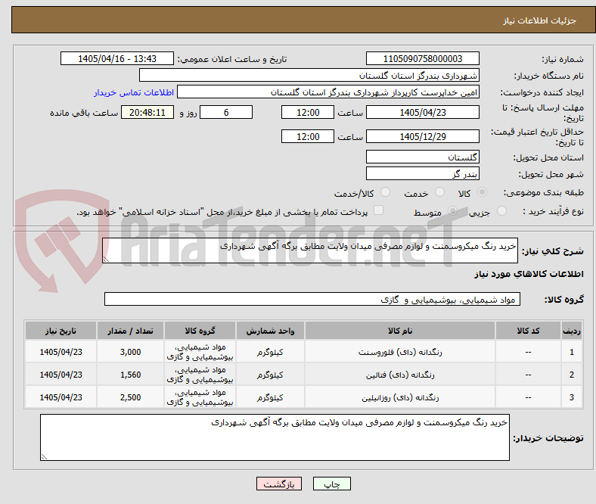Click the request number field 1105090758000003
Image resolution: width=596 pixels, height=504 pixels.
(422, 58)
